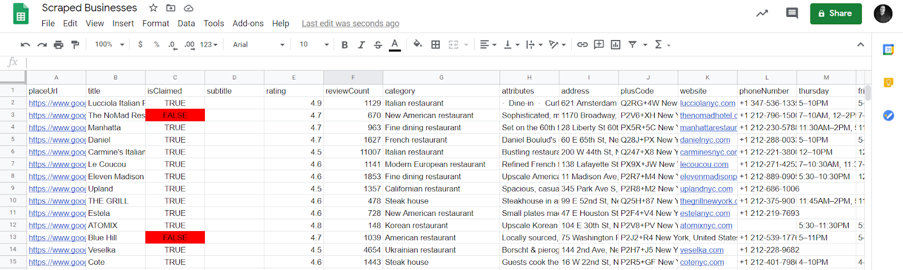The image size is (903, 270).
Task: Open the Data menu
Action: click(186, 23)
